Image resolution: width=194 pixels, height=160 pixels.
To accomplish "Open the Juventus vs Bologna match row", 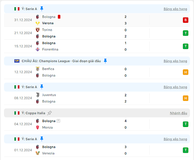I will tap(97, 98).
